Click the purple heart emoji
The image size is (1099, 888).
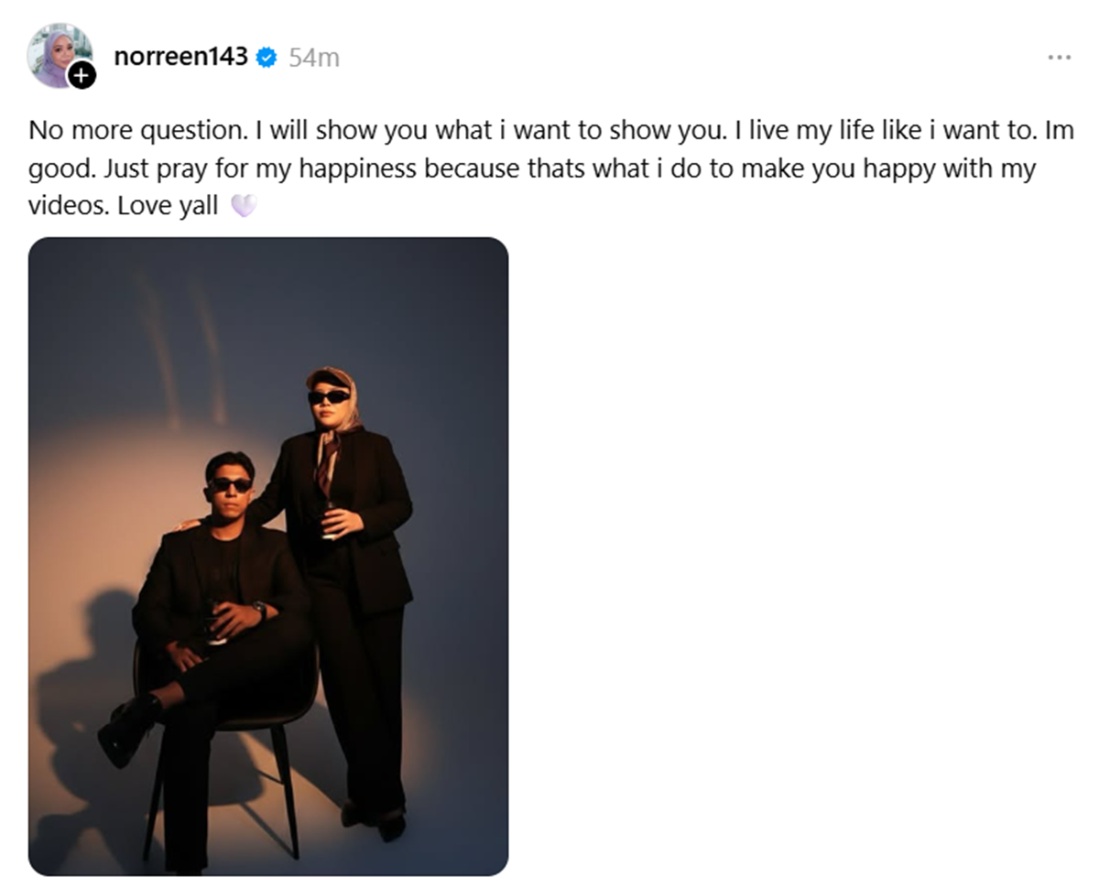coord(243,206)
